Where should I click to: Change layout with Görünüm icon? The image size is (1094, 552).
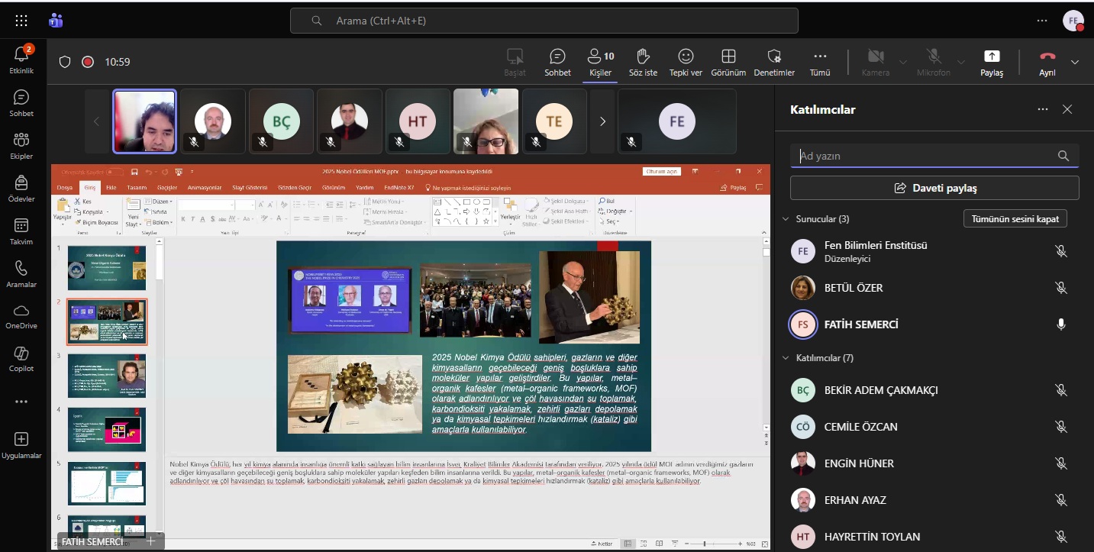coord(728,56)
